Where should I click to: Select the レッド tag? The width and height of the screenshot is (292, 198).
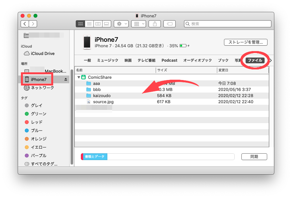point(34,122)
